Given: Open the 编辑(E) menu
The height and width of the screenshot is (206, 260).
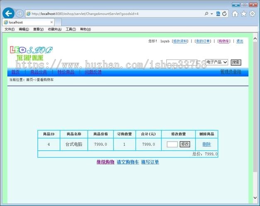Looking at the screenshot, I should pyautogui.click(x=24, y=29).
